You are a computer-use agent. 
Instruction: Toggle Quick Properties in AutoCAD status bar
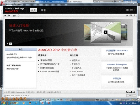[67, 99]
